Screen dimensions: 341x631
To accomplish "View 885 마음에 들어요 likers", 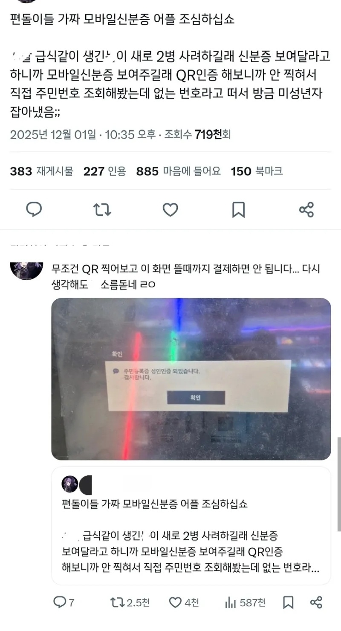I will 179,171.
